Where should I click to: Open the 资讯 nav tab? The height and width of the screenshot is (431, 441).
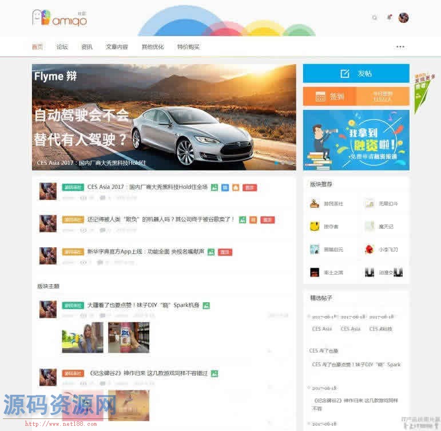(86, 47)
